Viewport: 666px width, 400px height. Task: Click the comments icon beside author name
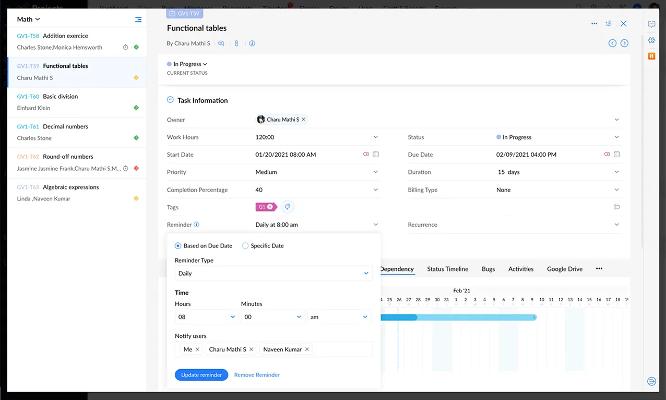point(221,43)
